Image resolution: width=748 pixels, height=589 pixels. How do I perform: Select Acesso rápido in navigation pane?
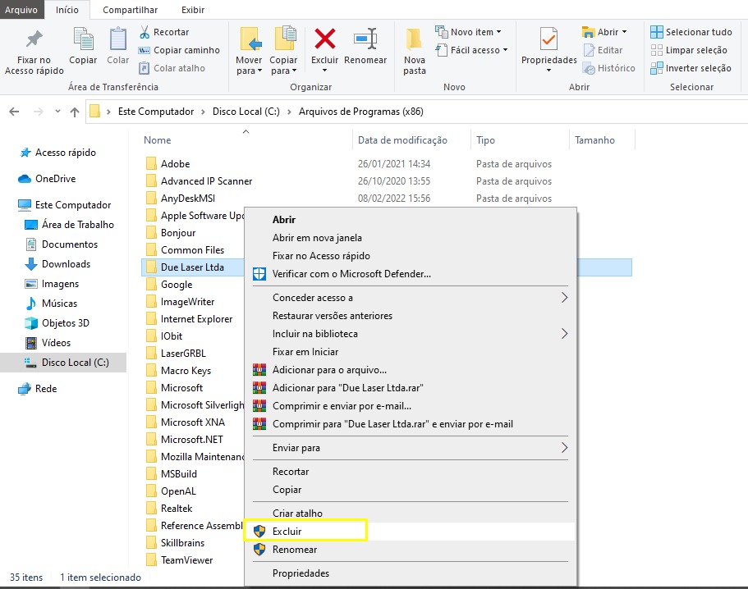click(57, 153)
